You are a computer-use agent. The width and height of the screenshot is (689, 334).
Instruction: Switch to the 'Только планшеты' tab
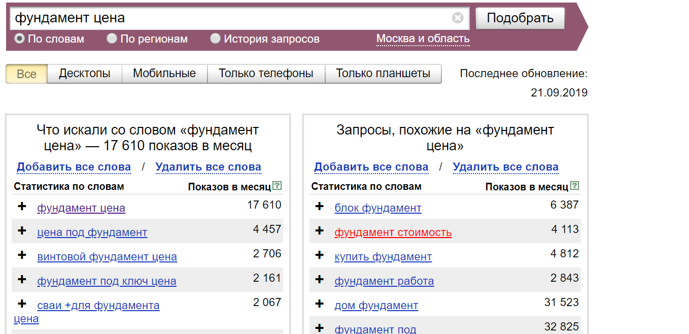click(383, 74)
